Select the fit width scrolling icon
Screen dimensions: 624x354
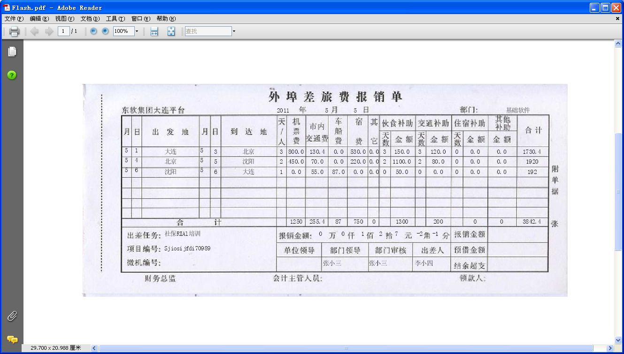pos(154,31)
